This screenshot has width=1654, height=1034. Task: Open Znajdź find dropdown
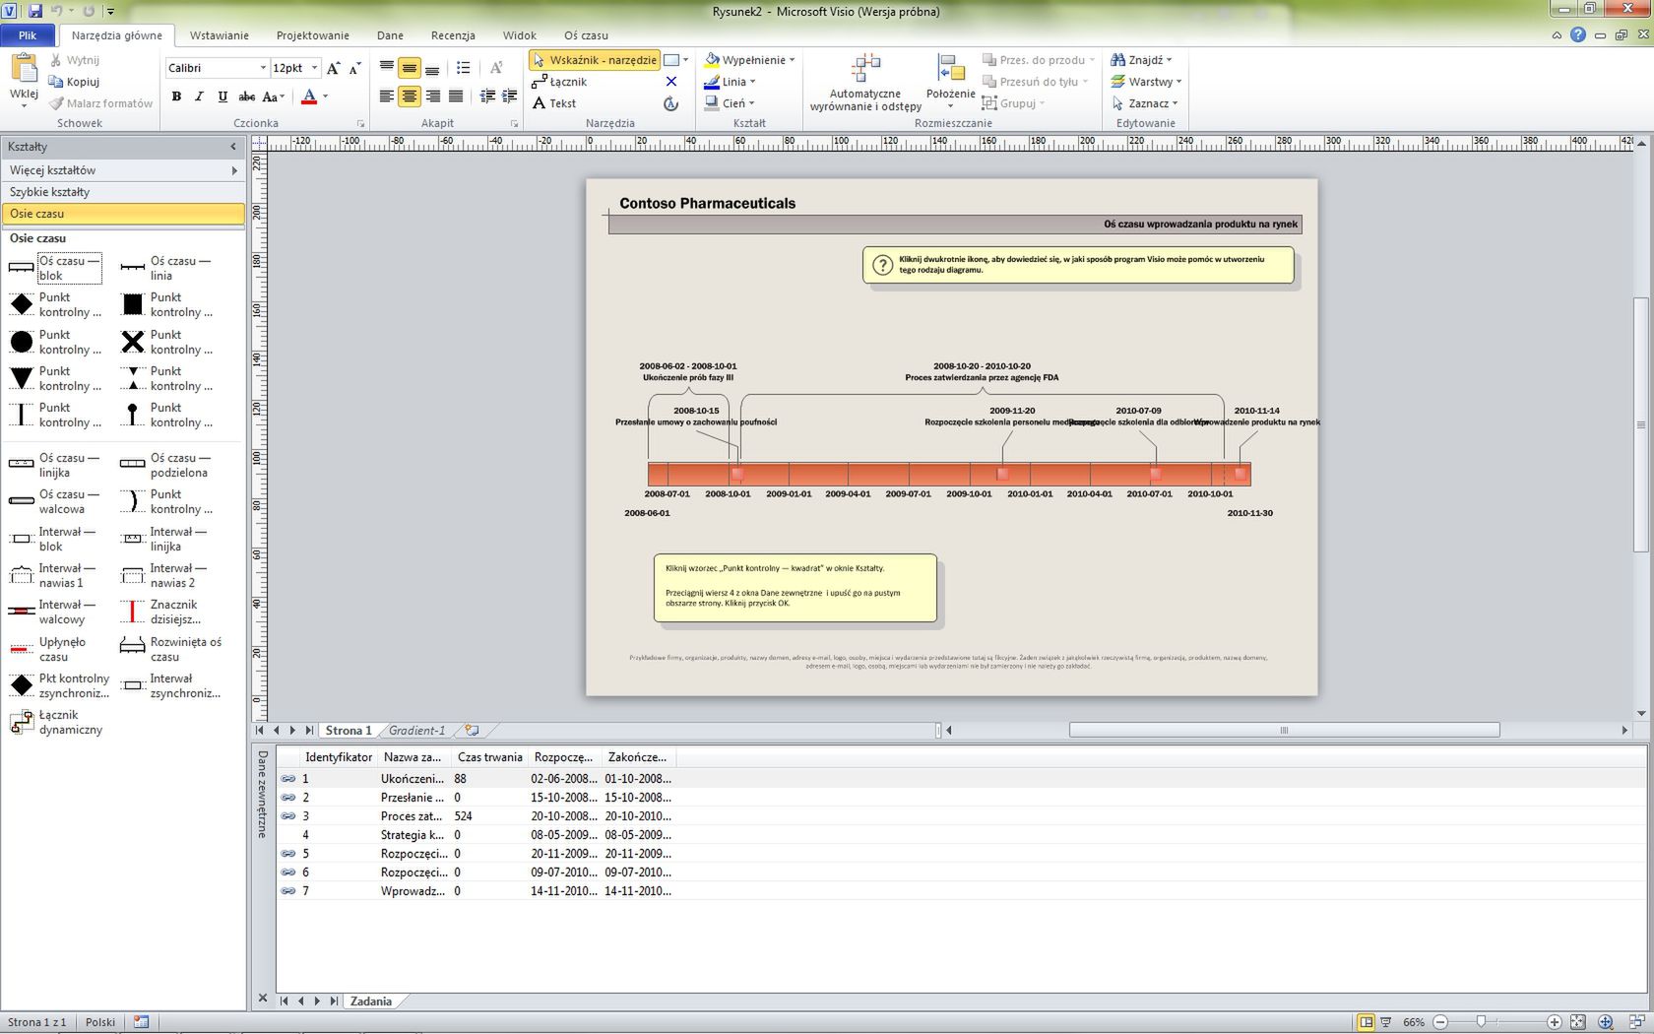click(1140, 60)
